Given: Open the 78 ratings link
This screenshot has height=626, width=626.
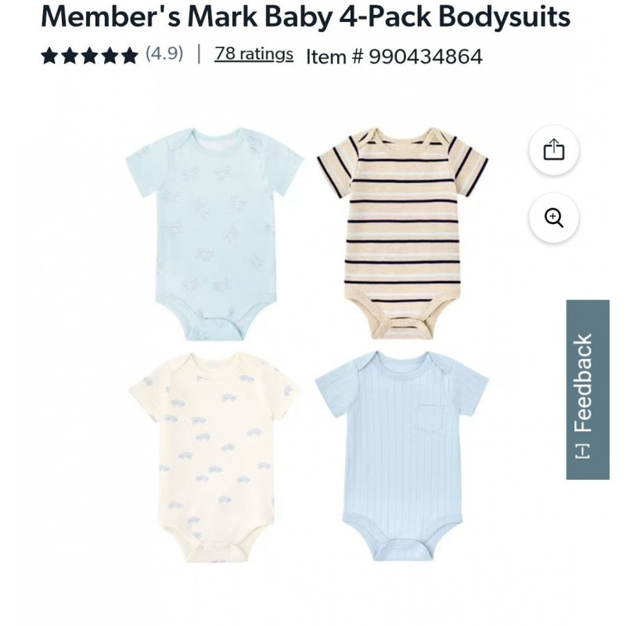Looking at the screenshot, I should [254, 54].
